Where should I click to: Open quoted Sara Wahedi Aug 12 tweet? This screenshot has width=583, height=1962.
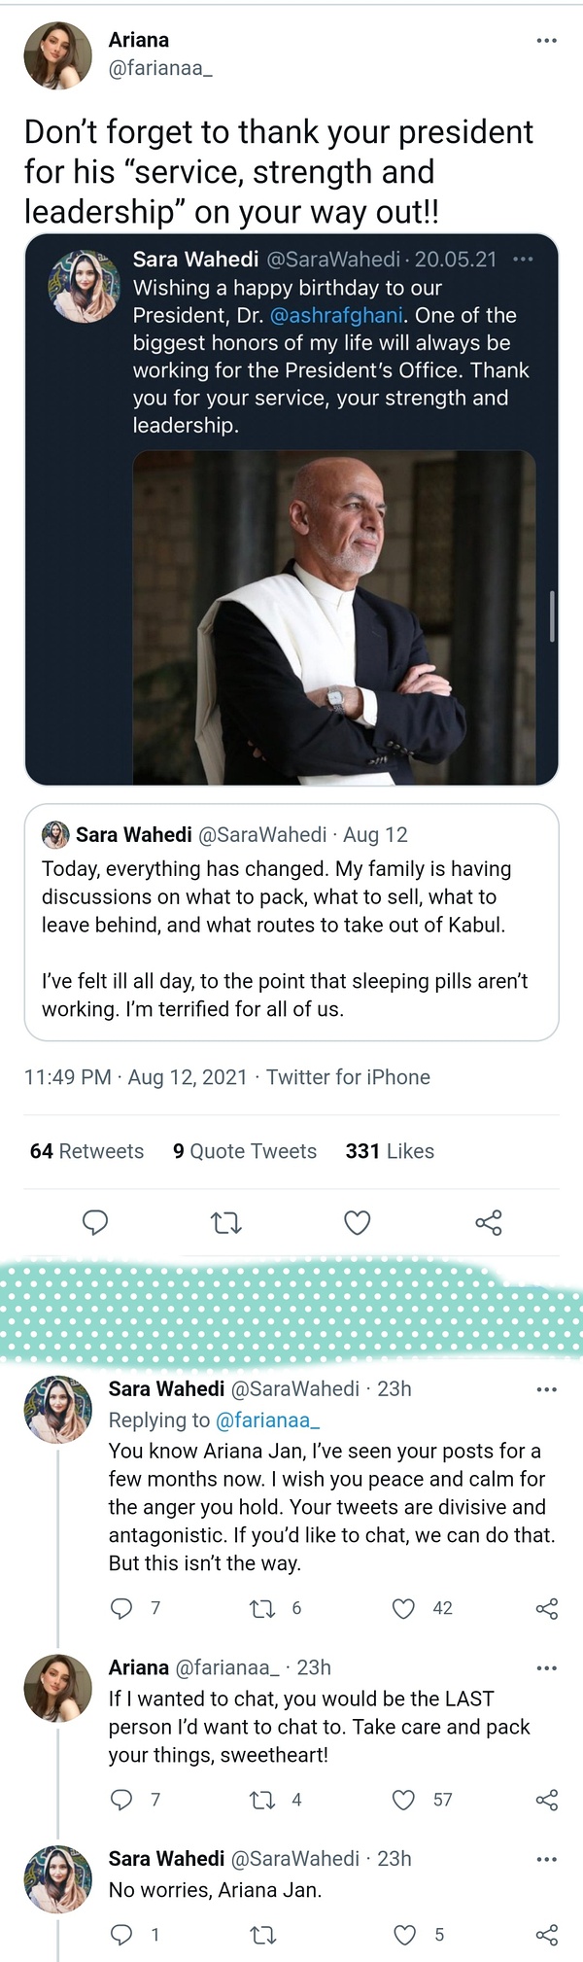click(291, 922)
